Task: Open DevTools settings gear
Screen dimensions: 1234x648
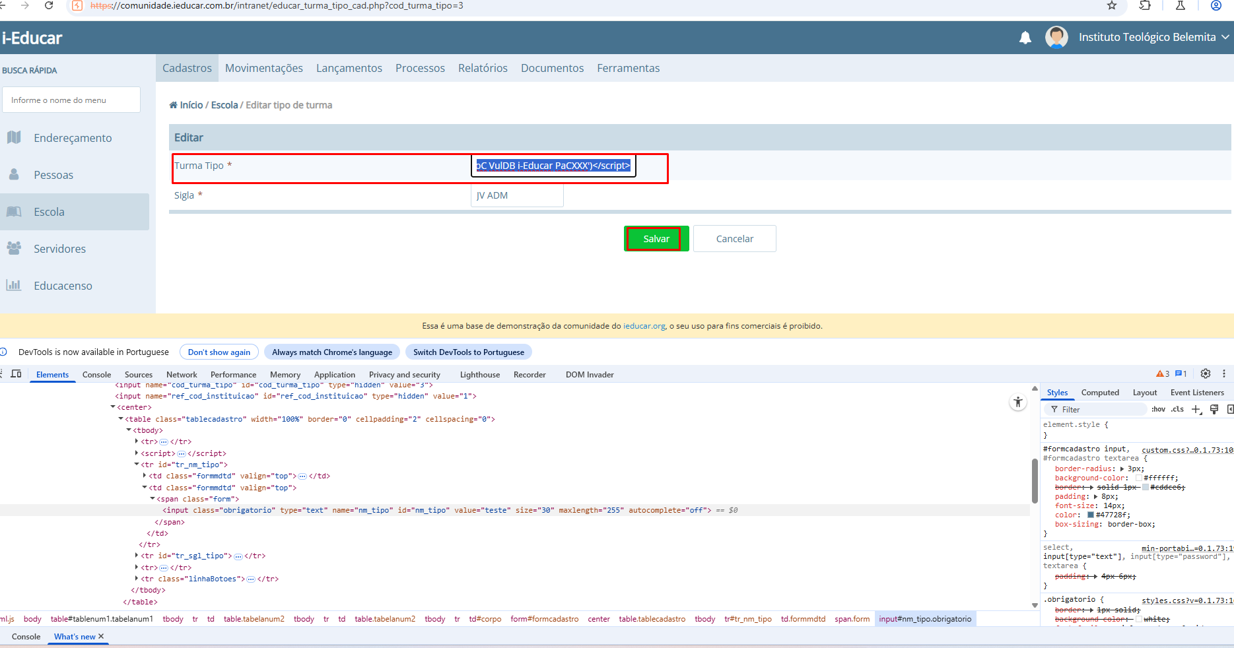Action: 1206,373
